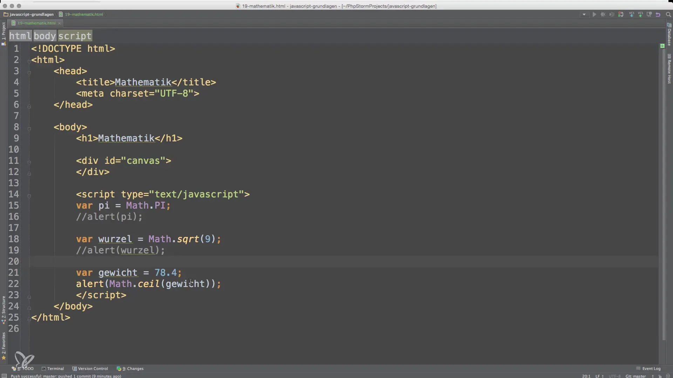Screen dimensions: 673x378
Task: Click the html structure breadcrumb
Action: pos(20,36)
